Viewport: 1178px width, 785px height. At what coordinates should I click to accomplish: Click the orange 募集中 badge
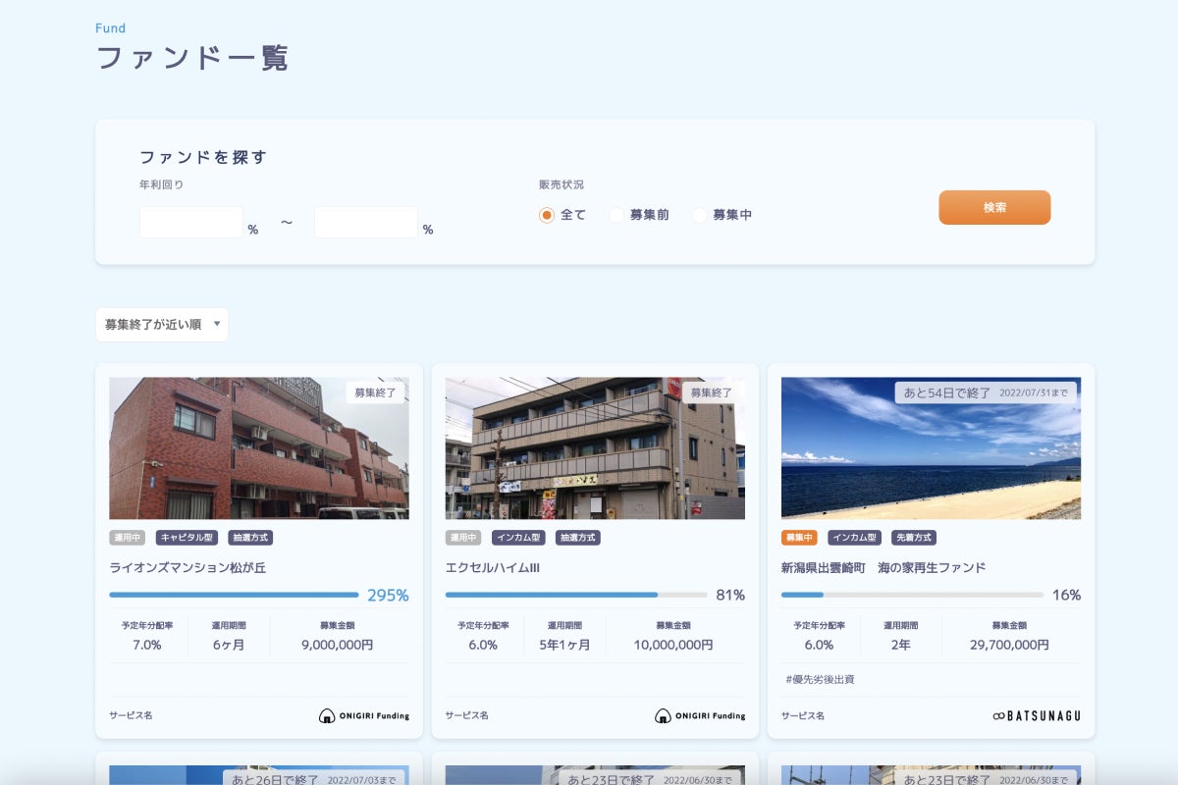click(x=799, y=538)
